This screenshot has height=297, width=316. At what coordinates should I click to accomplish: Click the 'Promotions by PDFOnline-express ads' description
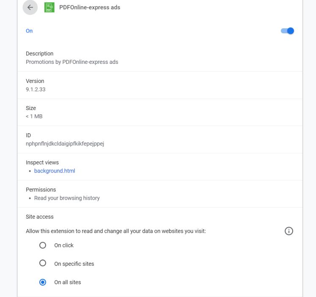72,62
